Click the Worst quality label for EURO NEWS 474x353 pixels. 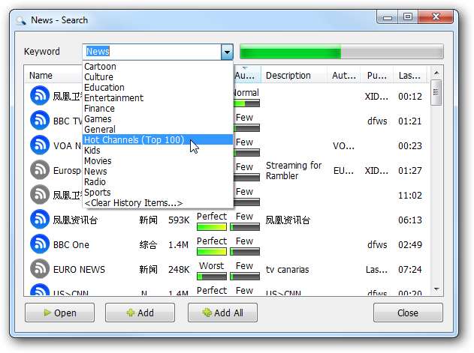[x=212, y=266]
